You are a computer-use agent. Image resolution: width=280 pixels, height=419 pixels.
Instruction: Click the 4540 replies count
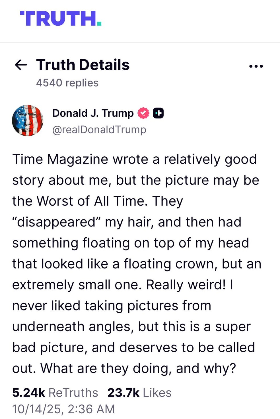click(x=67, y=83)
